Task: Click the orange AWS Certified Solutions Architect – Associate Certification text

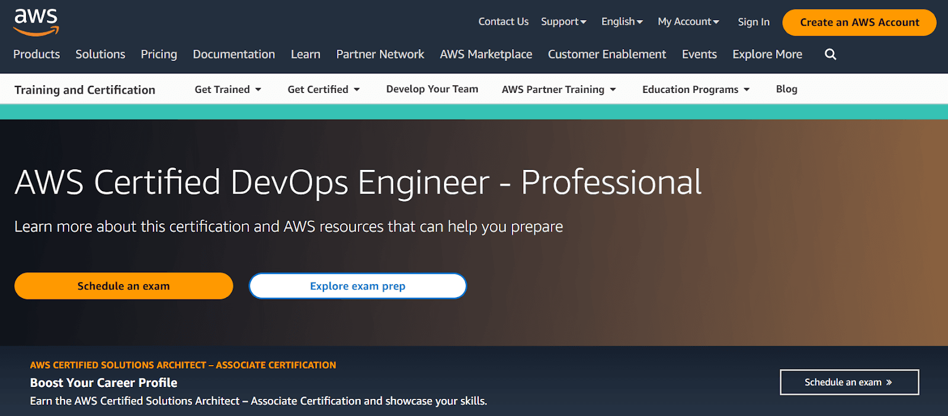Action: click(183, 365)
